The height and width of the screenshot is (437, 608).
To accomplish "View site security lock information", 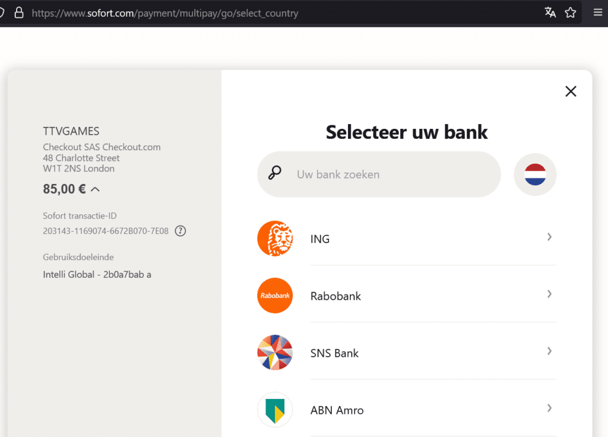I will [x=19, y=12].
